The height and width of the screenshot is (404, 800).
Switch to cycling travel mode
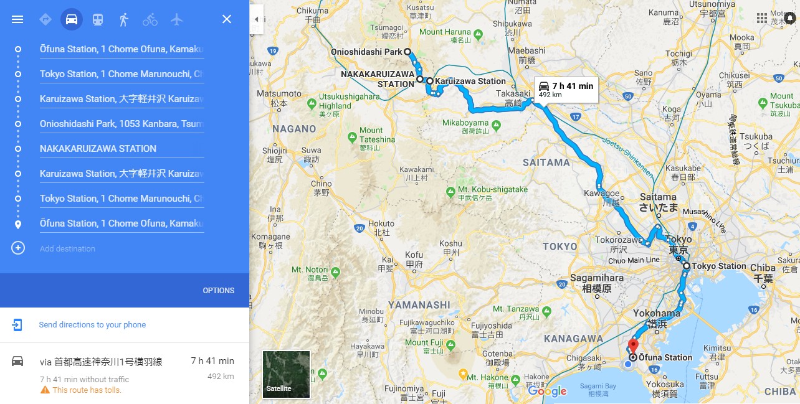(x=150, y=19)
